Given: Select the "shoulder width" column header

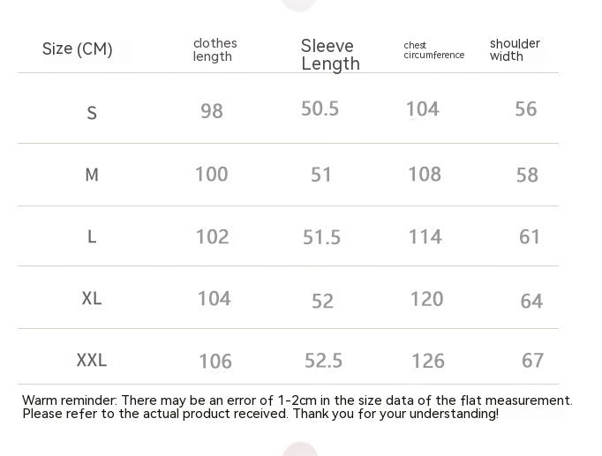Looking at the screenshot, I should point(515,50).
